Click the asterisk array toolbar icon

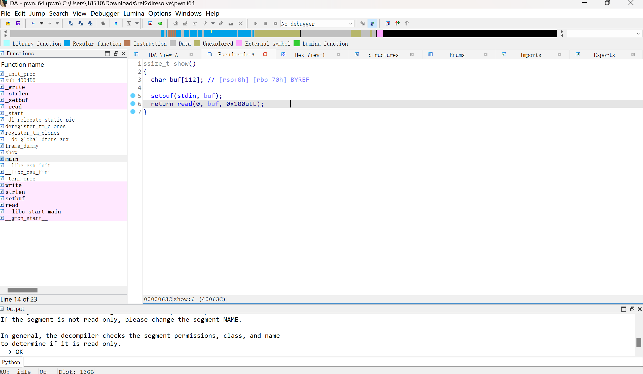coord(221,23)
